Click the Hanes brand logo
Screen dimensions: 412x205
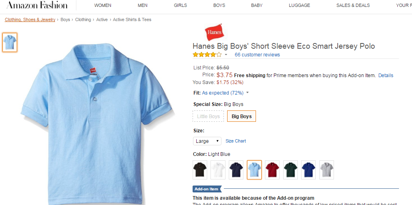point(214,32)
